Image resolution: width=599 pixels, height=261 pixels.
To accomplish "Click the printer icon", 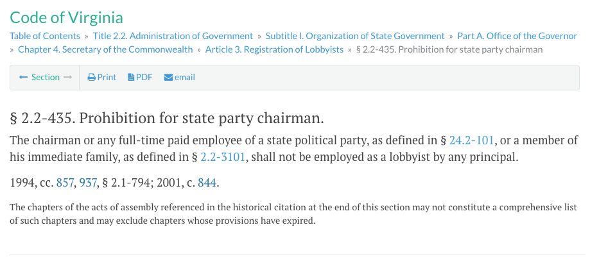I will [91, 78].
